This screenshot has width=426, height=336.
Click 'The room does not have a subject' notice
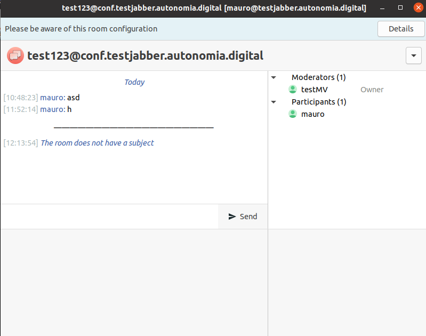(x=97, y=143)
